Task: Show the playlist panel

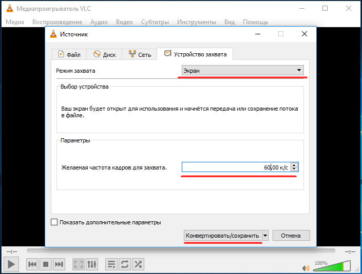Action: (111, 264)
